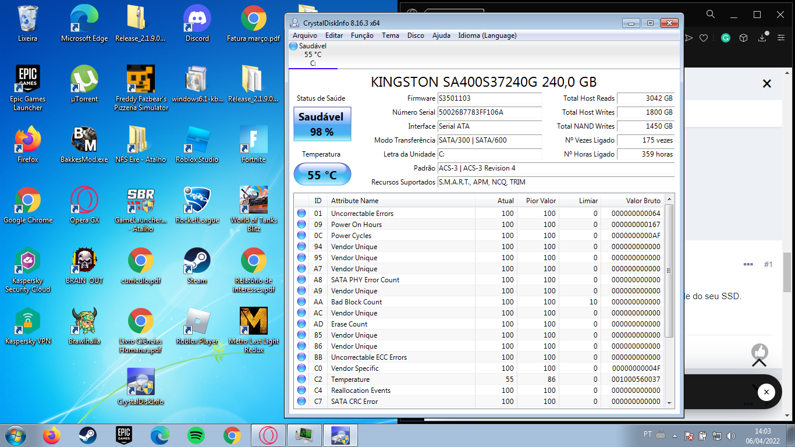Select the Fortnite desktop icon
This screenshot has height=447, width=795.
point(254,144)
